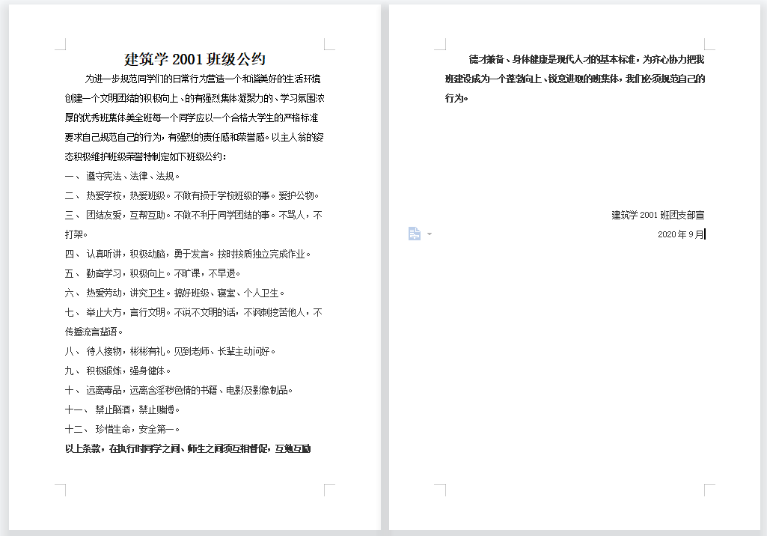Click the bold line starting 以上条款
Viewport: 767px width, 536px height.
[187, 448]
